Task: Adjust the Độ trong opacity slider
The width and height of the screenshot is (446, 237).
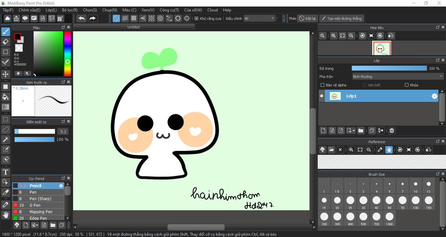Action: tap(389, 68)
